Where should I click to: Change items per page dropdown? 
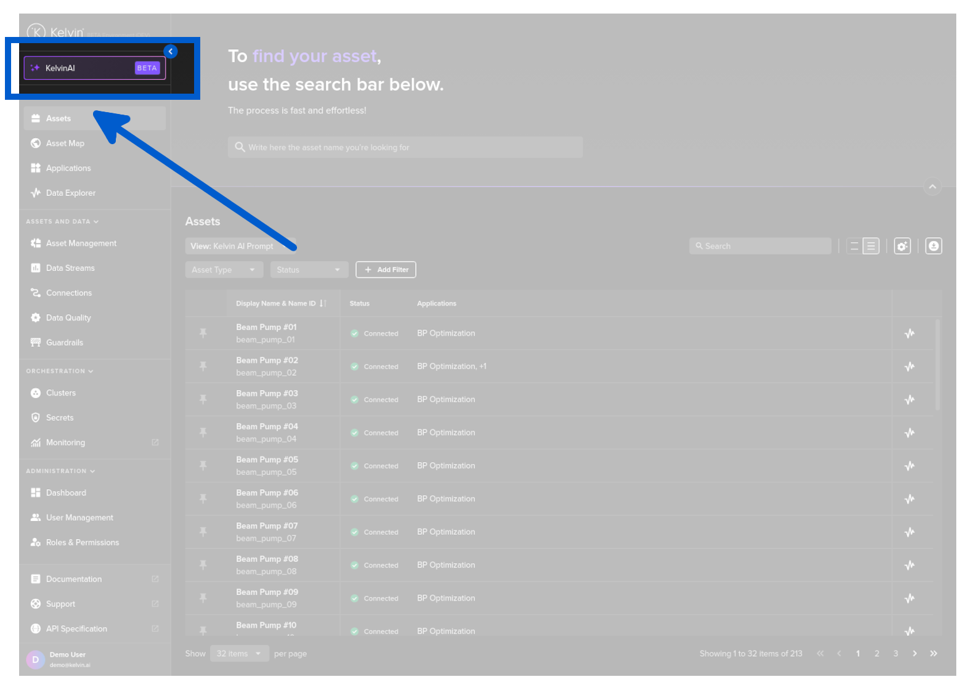(x=239, y=654)
